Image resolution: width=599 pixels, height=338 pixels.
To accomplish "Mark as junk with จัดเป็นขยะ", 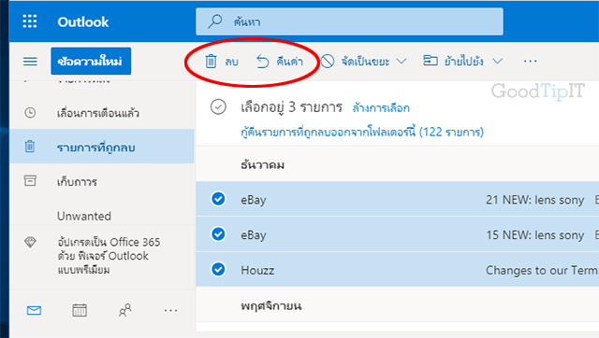I will click(x=356, y=61).
